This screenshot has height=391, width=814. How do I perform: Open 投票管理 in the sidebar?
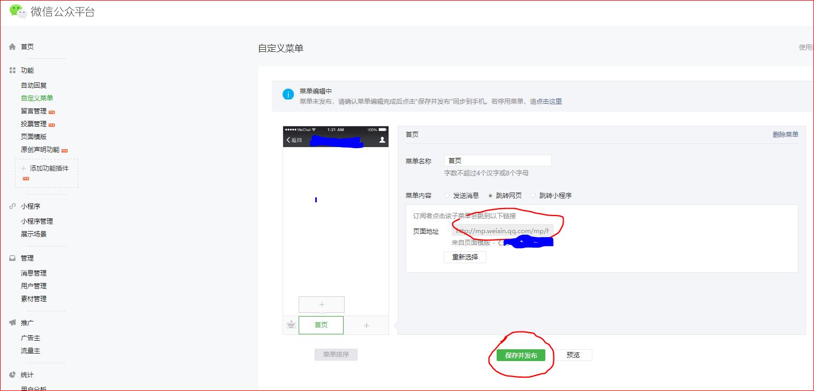[x=34, y=124]
